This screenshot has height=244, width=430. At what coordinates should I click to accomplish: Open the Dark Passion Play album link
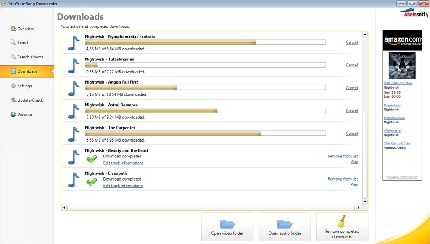click(397, 83)
